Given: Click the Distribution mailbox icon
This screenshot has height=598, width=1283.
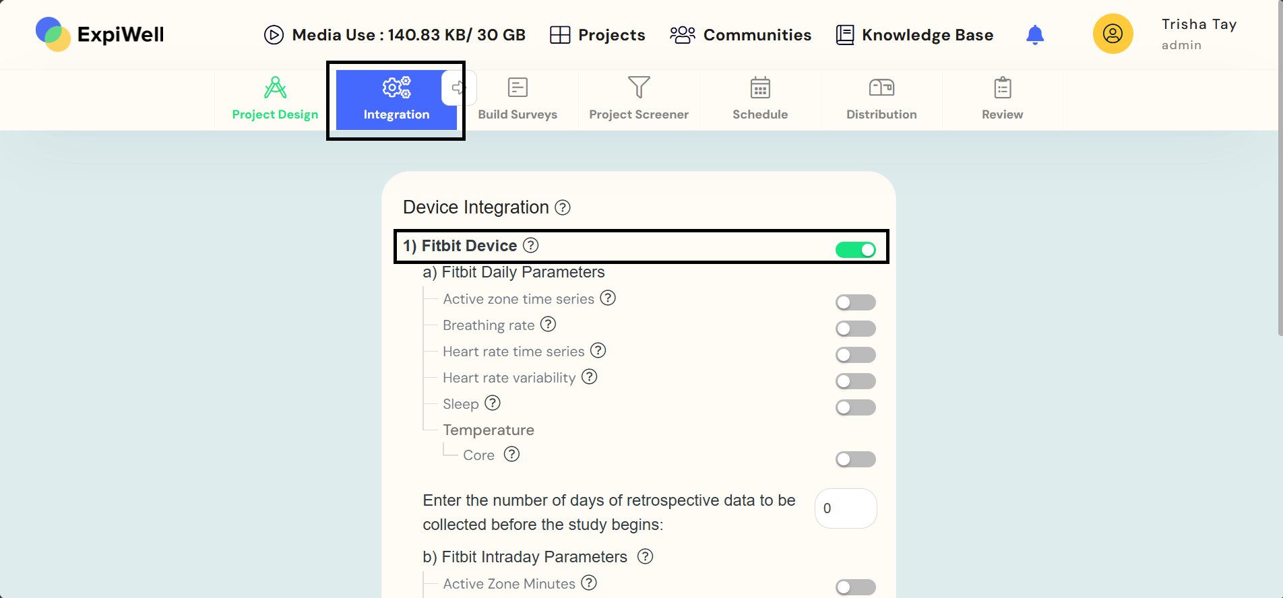Looking at the screenshot, I should pos(881,88).
